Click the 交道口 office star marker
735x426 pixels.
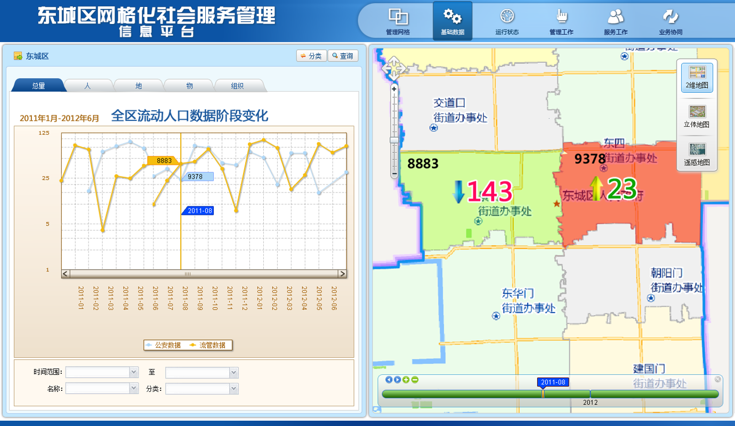pos(434,128)
